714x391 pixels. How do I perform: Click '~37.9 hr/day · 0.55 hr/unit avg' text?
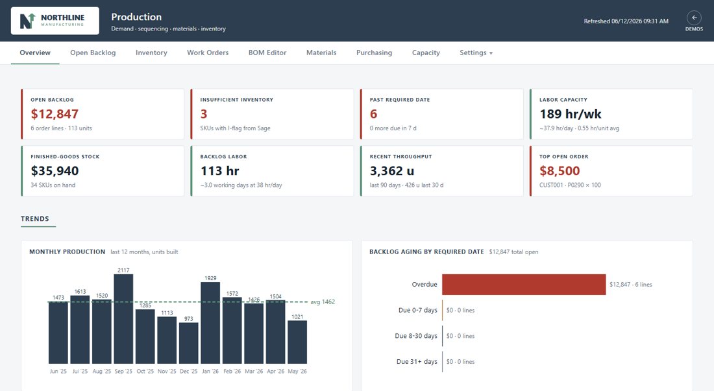tap(579, 128)
